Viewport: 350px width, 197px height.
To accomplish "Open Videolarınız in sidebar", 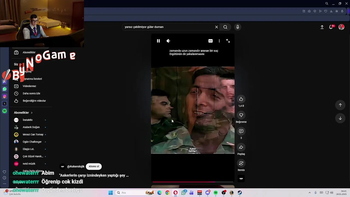I will tap(29, 86).
